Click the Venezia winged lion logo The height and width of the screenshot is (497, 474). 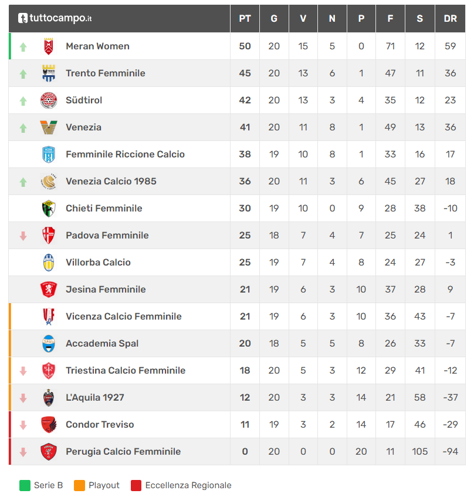(x=49, y=127)
